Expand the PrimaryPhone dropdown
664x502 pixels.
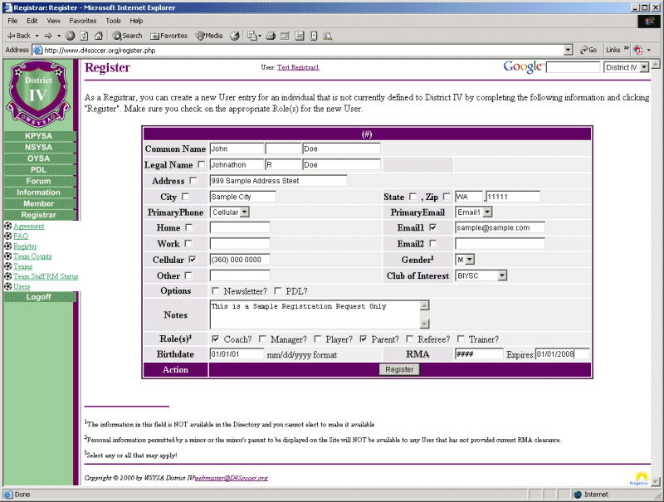coord(230,212)
